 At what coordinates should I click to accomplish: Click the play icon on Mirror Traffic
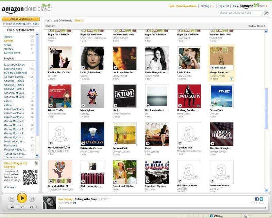click(x=51, y=106)
